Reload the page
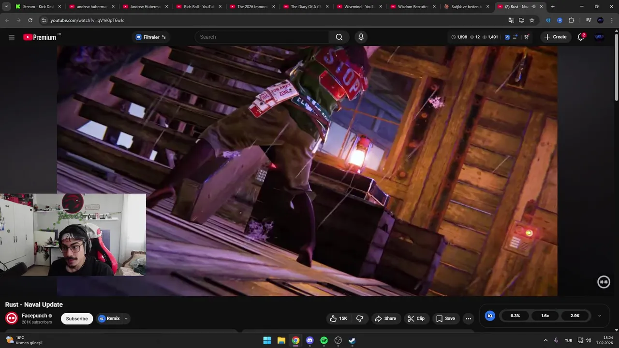Viewport: 619px width, 348px height. (x=30, y=20)
